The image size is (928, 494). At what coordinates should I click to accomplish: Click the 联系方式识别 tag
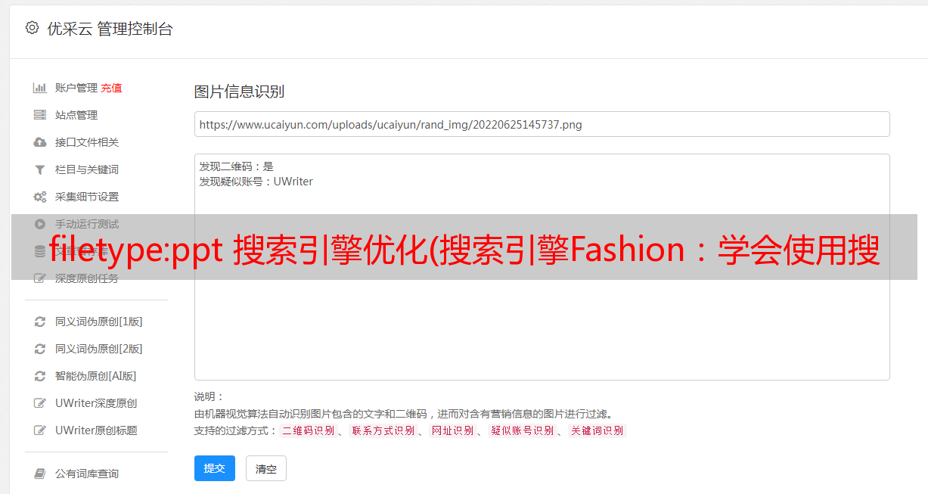tap(383, 430)
